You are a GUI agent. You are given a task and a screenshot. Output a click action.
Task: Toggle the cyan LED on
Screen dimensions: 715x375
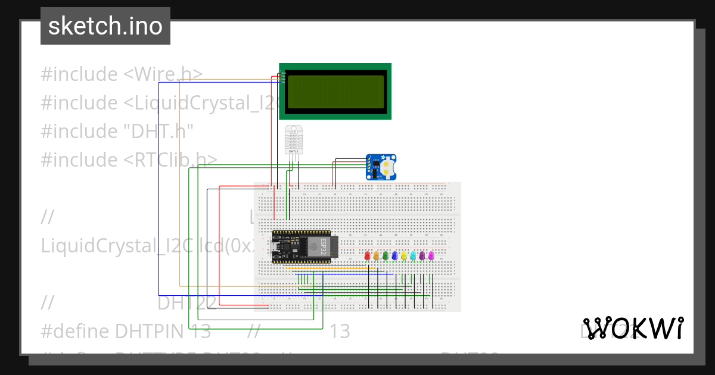click(x=414, y=255)
